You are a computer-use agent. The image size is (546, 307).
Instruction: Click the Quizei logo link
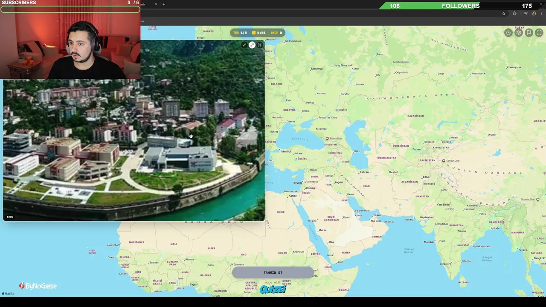273,290
